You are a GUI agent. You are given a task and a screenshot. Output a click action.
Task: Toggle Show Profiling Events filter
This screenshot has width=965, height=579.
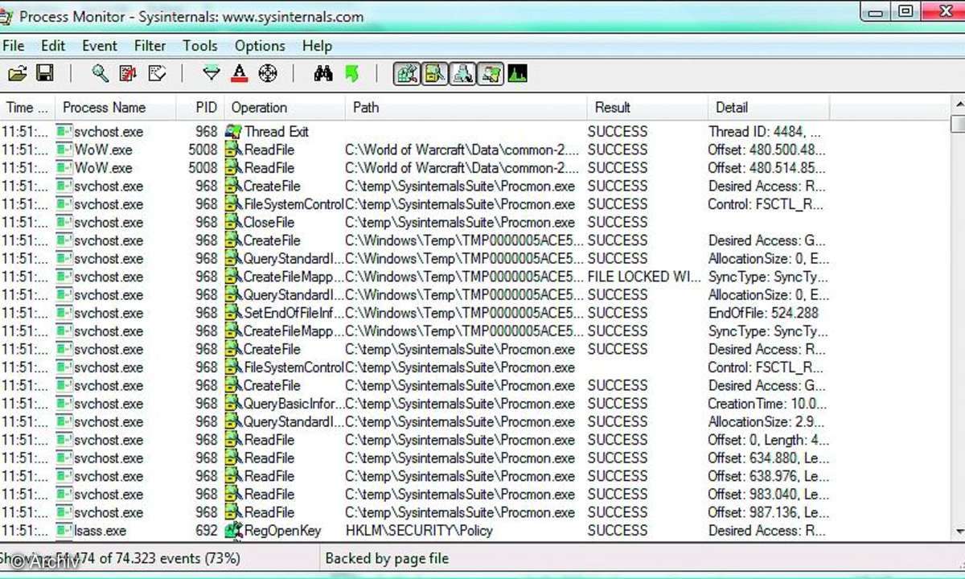(517, 73)
